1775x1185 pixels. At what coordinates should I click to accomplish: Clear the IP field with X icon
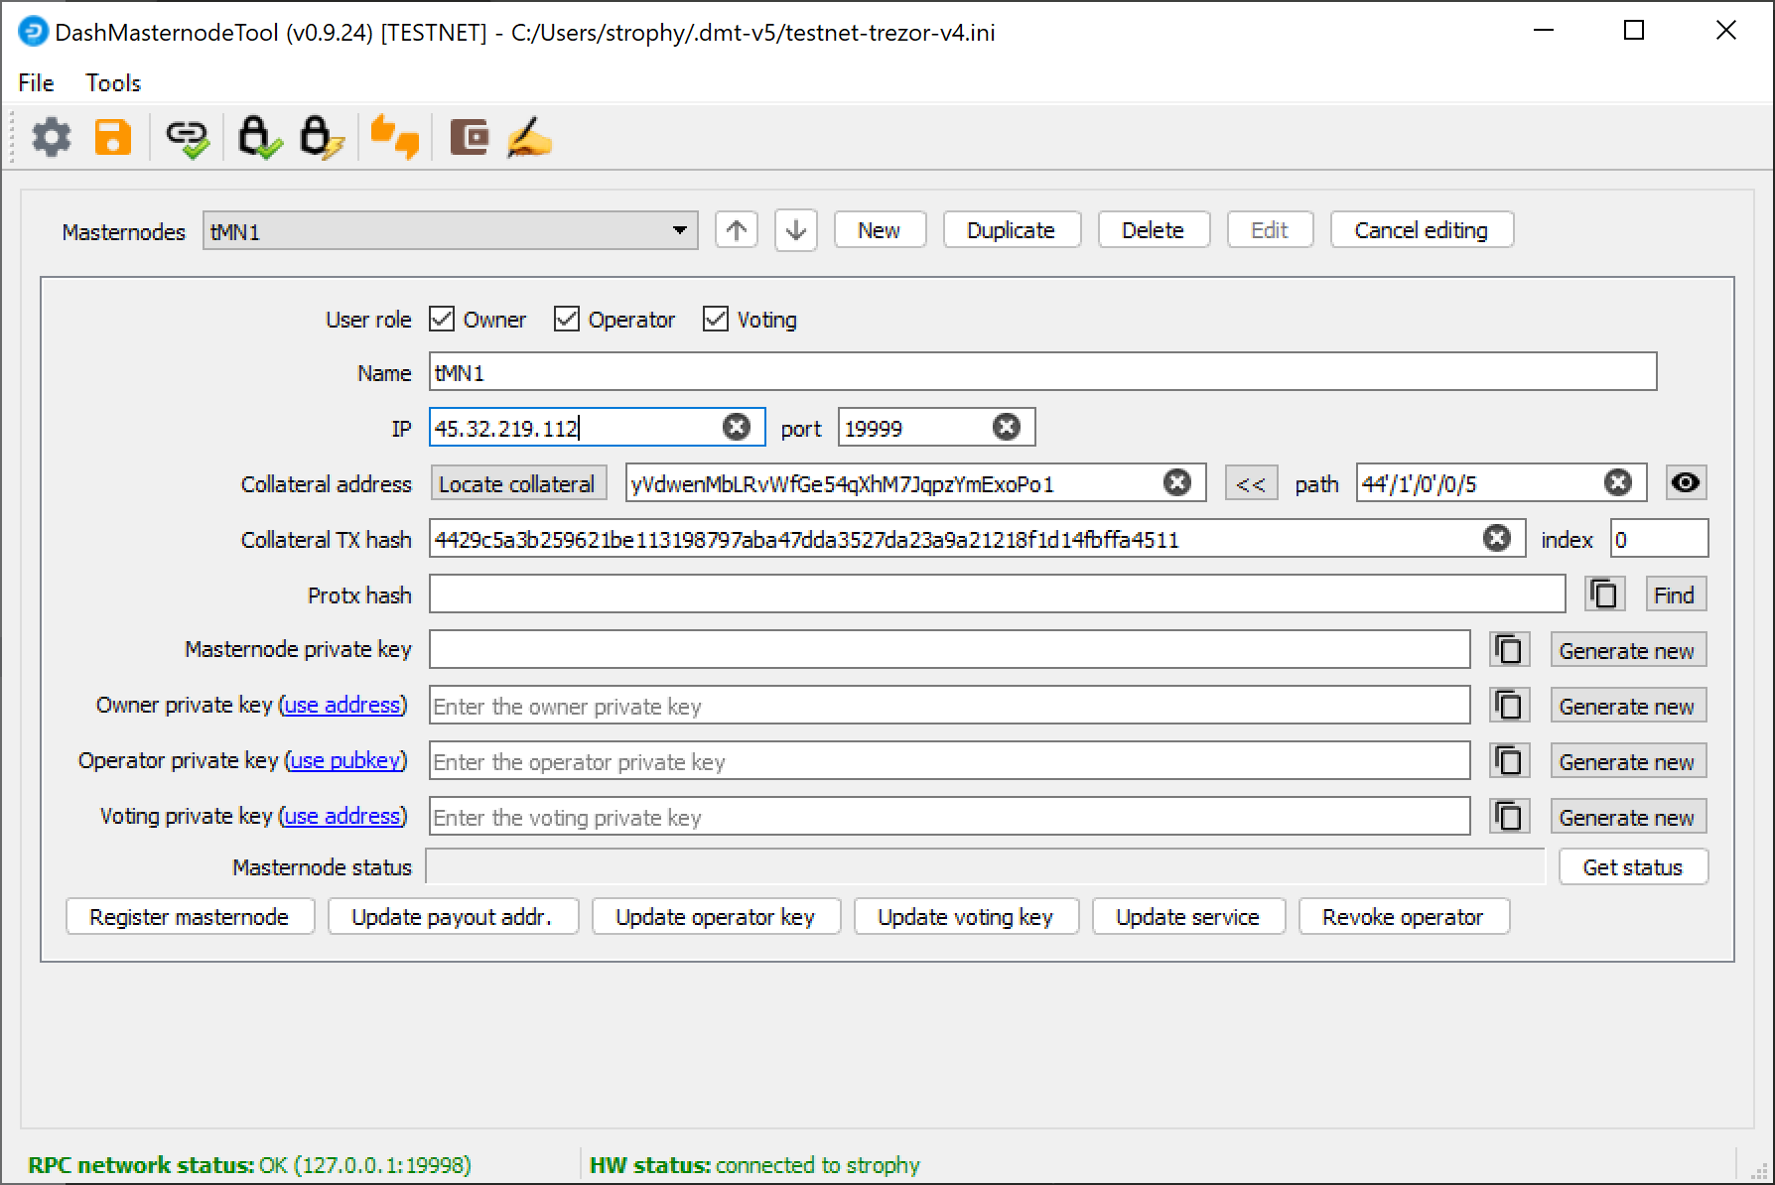(x=737, y=427)
